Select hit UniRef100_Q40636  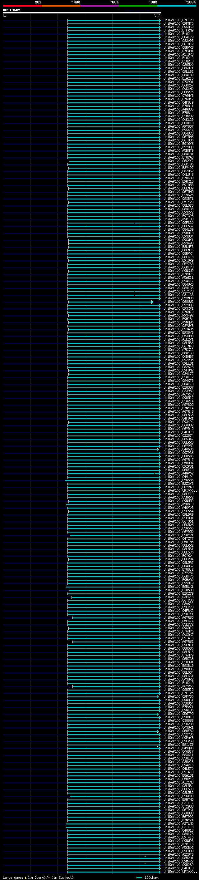tap(178, 450)
